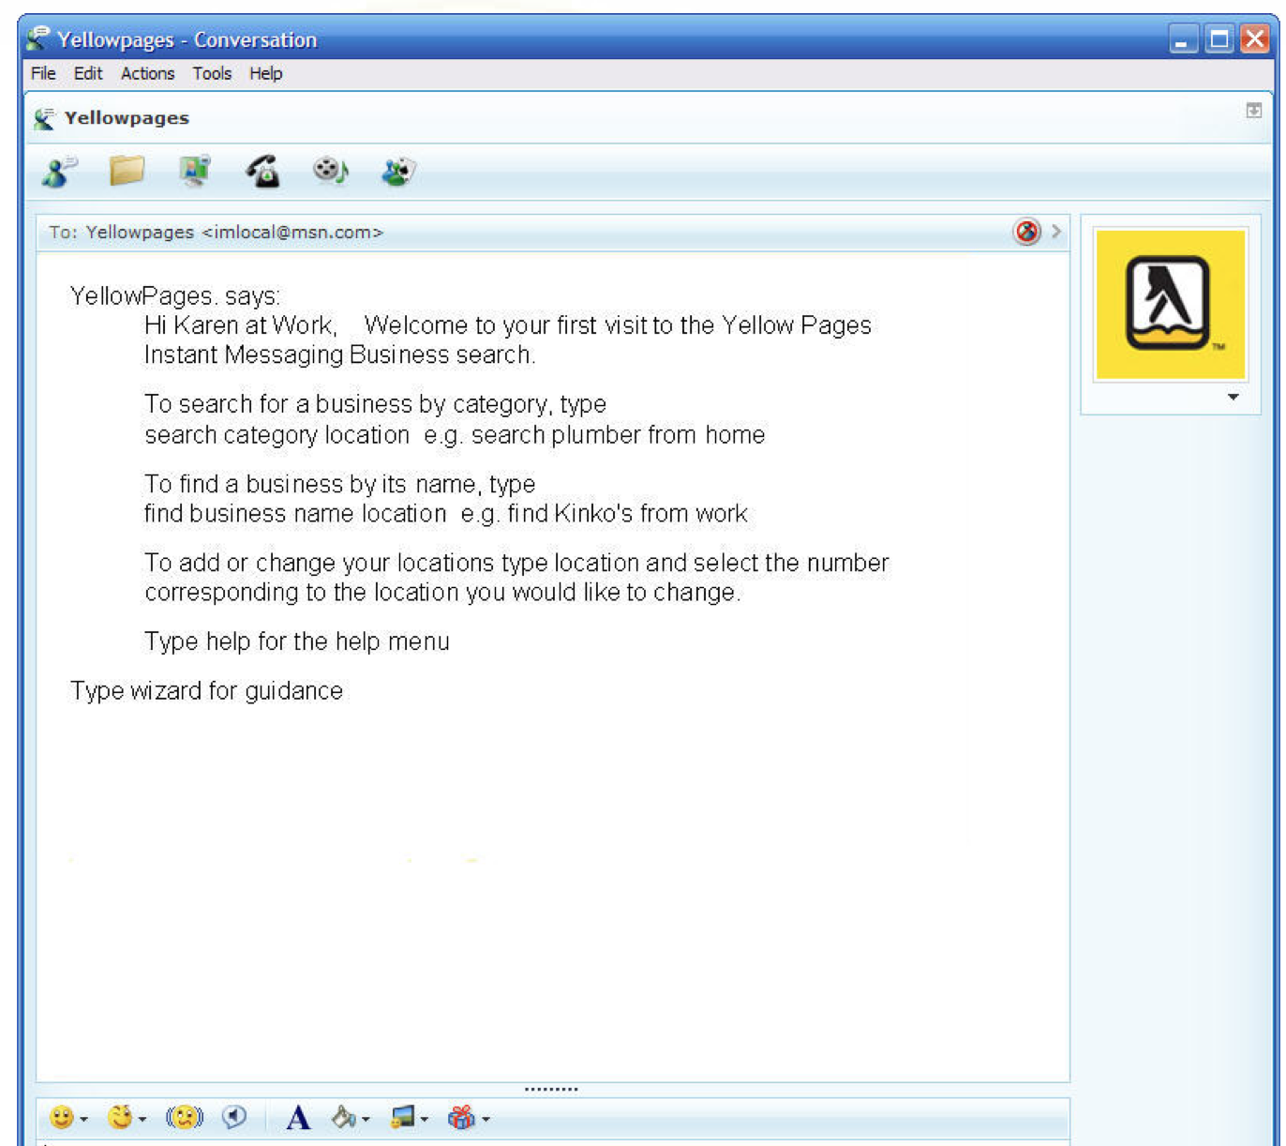Click the dotted resize handle above input

551,1090
